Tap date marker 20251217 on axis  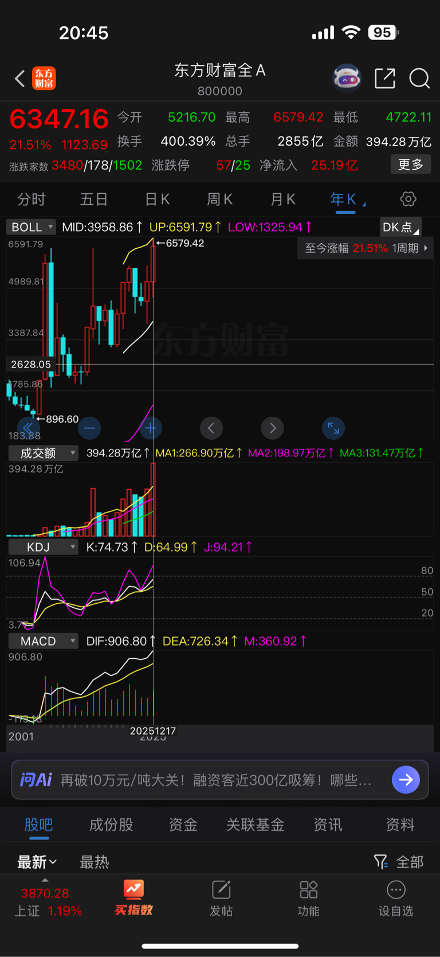point(153,731)
